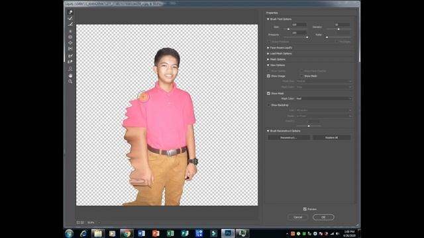Click the zoom out box beside zoom percentage

click(78, 223)
